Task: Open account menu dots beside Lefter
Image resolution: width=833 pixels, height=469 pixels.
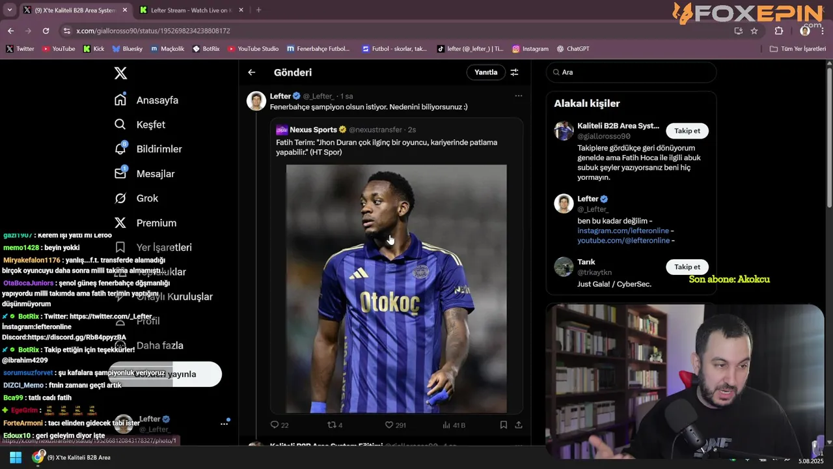Action: pyautogui.click(x=224, y=423)
